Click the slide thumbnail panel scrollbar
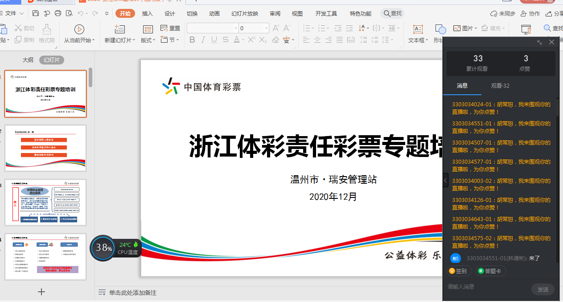 click(x=90, y=77)
